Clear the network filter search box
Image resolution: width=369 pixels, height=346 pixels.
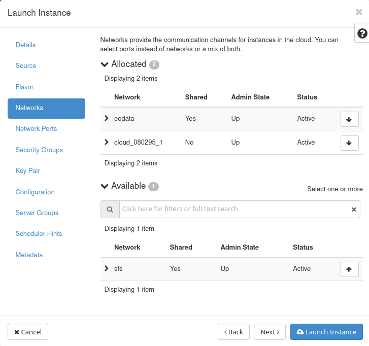click(354, 210)
